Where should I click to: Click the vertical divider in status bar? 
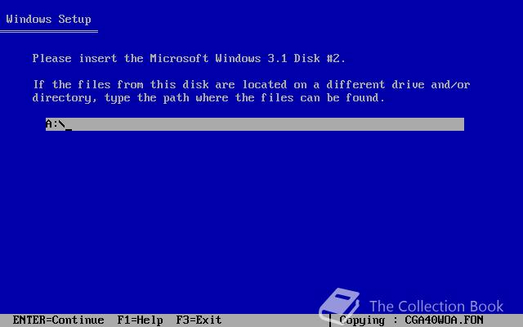tap(330, 320)
